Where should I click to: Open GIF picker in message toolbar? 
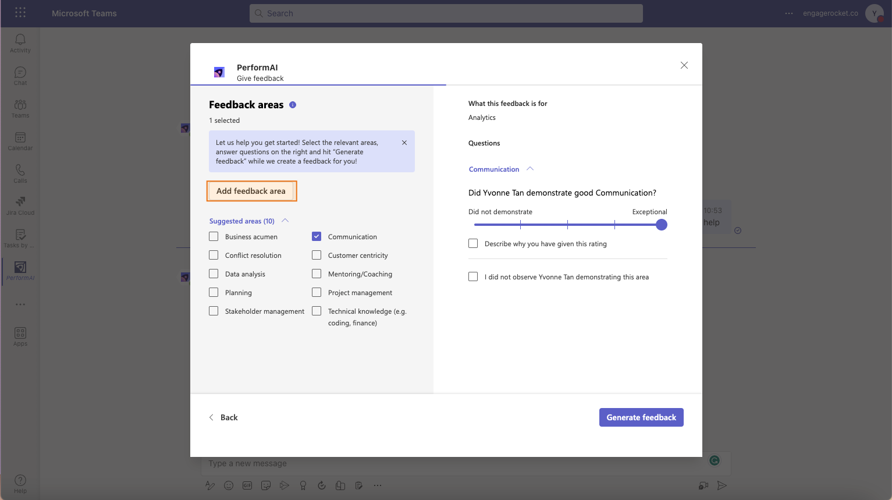point(247,485)
